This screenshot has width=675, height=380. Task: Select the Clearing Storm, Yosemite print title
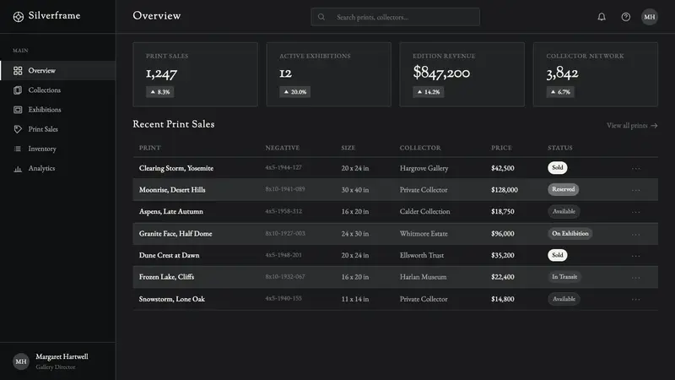click(x=176, y=168)
